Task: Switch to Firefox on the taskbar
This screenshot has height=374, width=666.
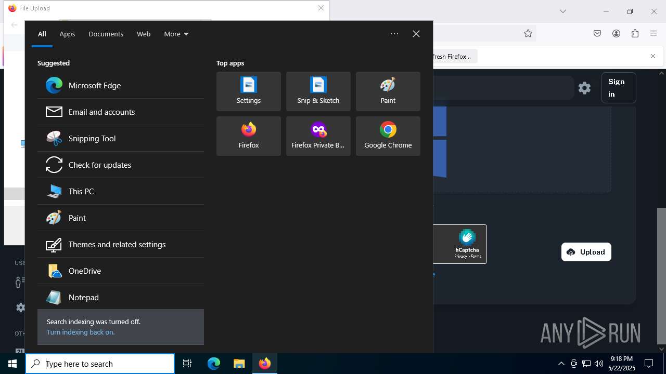Action: point(265,364)
